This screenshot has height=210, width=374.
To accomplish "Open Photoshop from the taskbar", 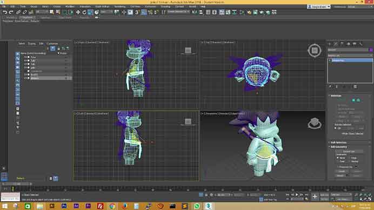I will [x=64, y=206].
